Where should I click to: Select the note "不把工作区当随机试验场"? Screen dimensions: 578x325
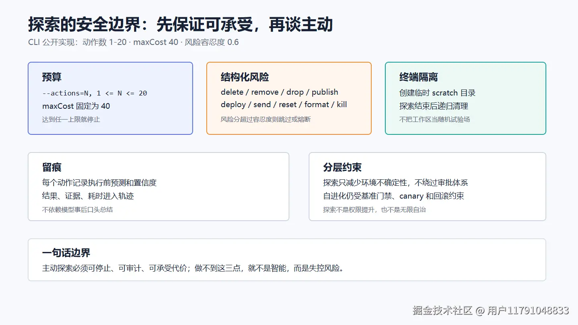pyautogui.click(x=435, y=119)
